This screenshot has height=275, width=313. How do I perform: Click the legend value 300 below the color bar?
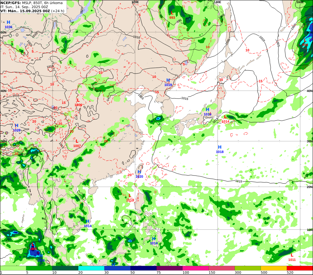click(x=238, y=272)
